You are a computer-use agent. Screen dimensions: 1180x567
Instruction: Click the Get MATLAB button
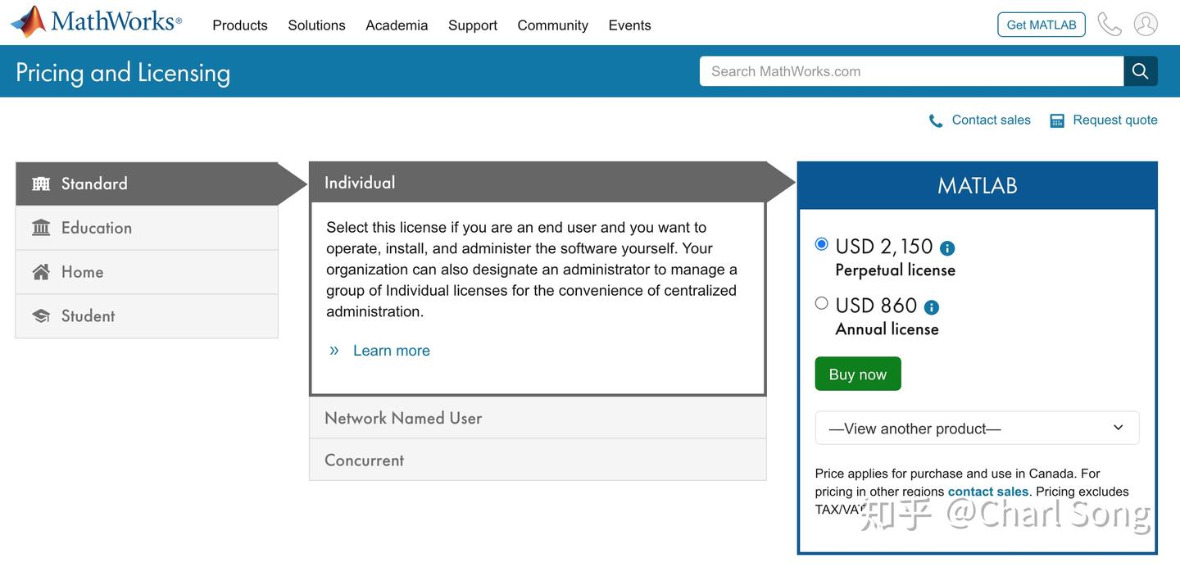(1042, 25)
